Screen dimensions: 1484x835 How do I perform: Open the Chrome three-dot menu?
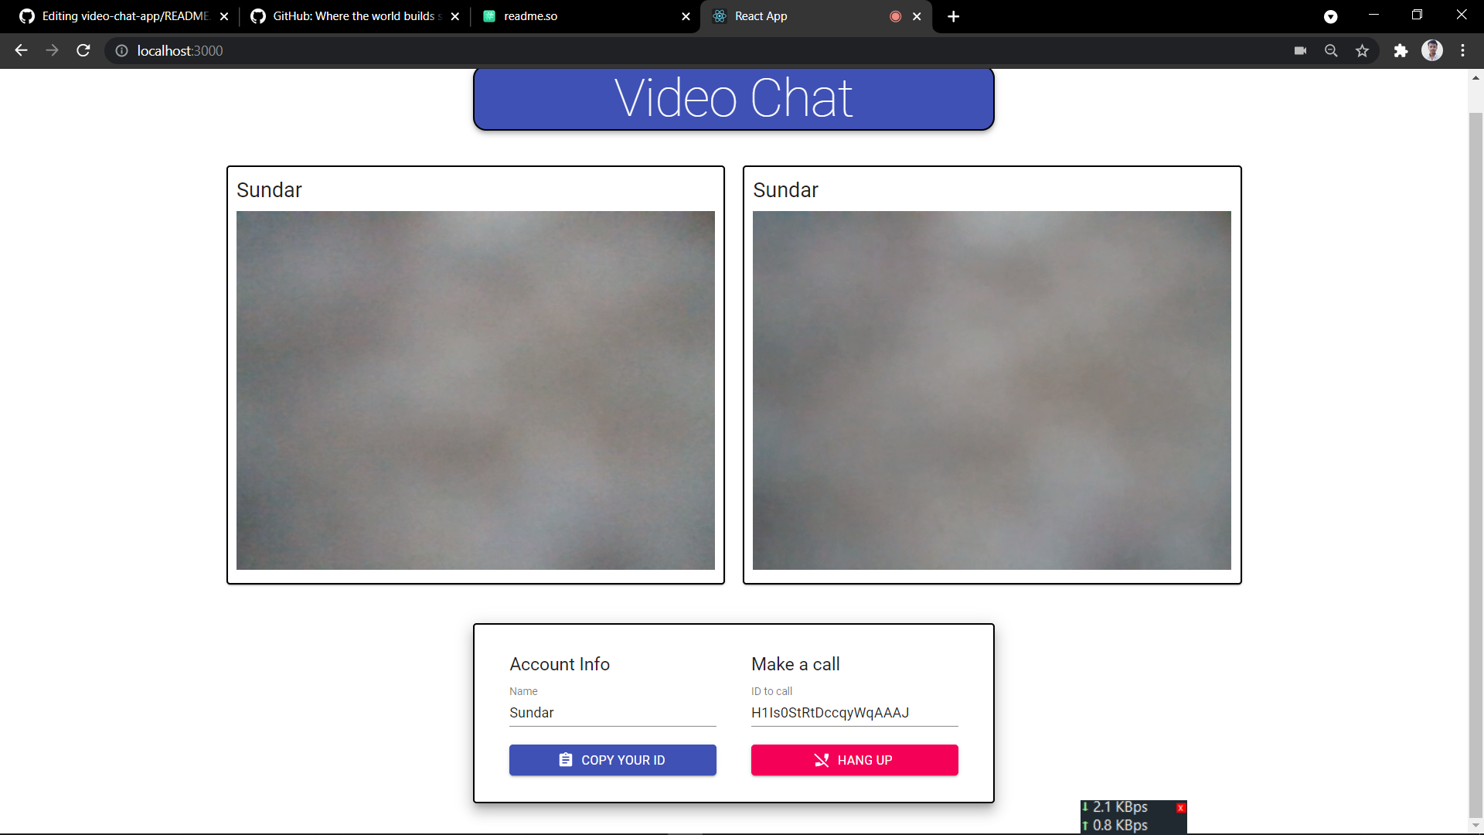[x=1462, y=50]
